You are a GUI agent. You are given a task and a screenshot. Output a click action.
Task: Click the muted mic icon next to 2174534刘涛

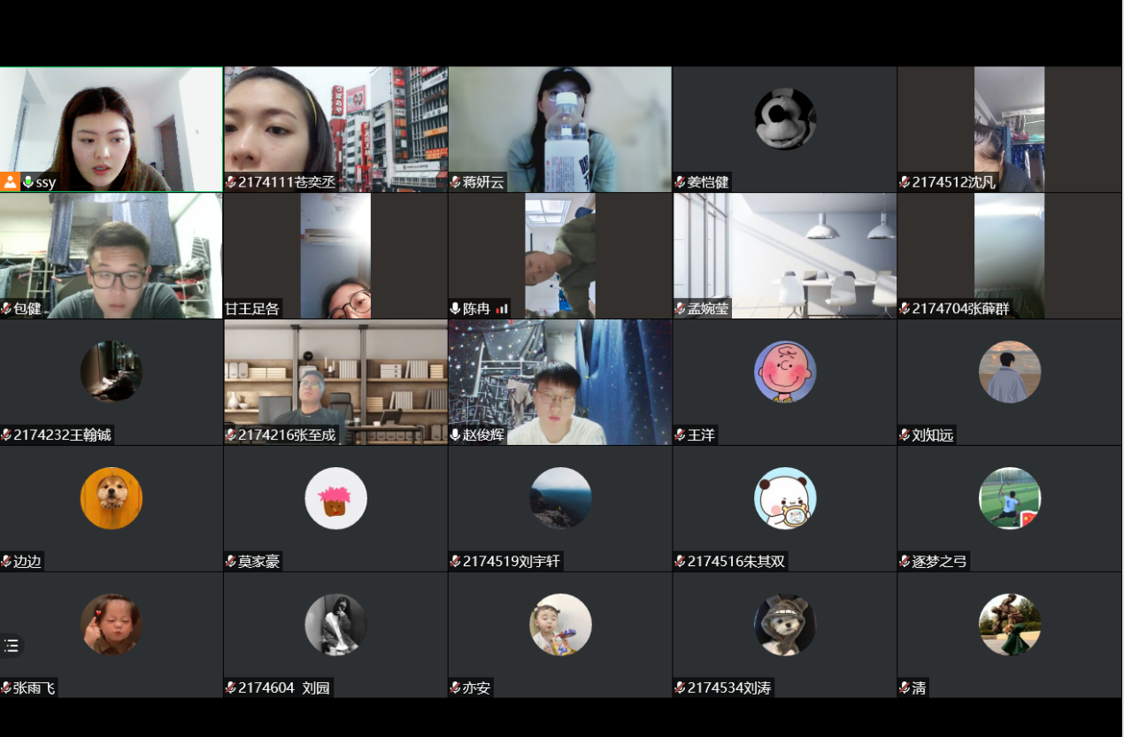[681, 687]
